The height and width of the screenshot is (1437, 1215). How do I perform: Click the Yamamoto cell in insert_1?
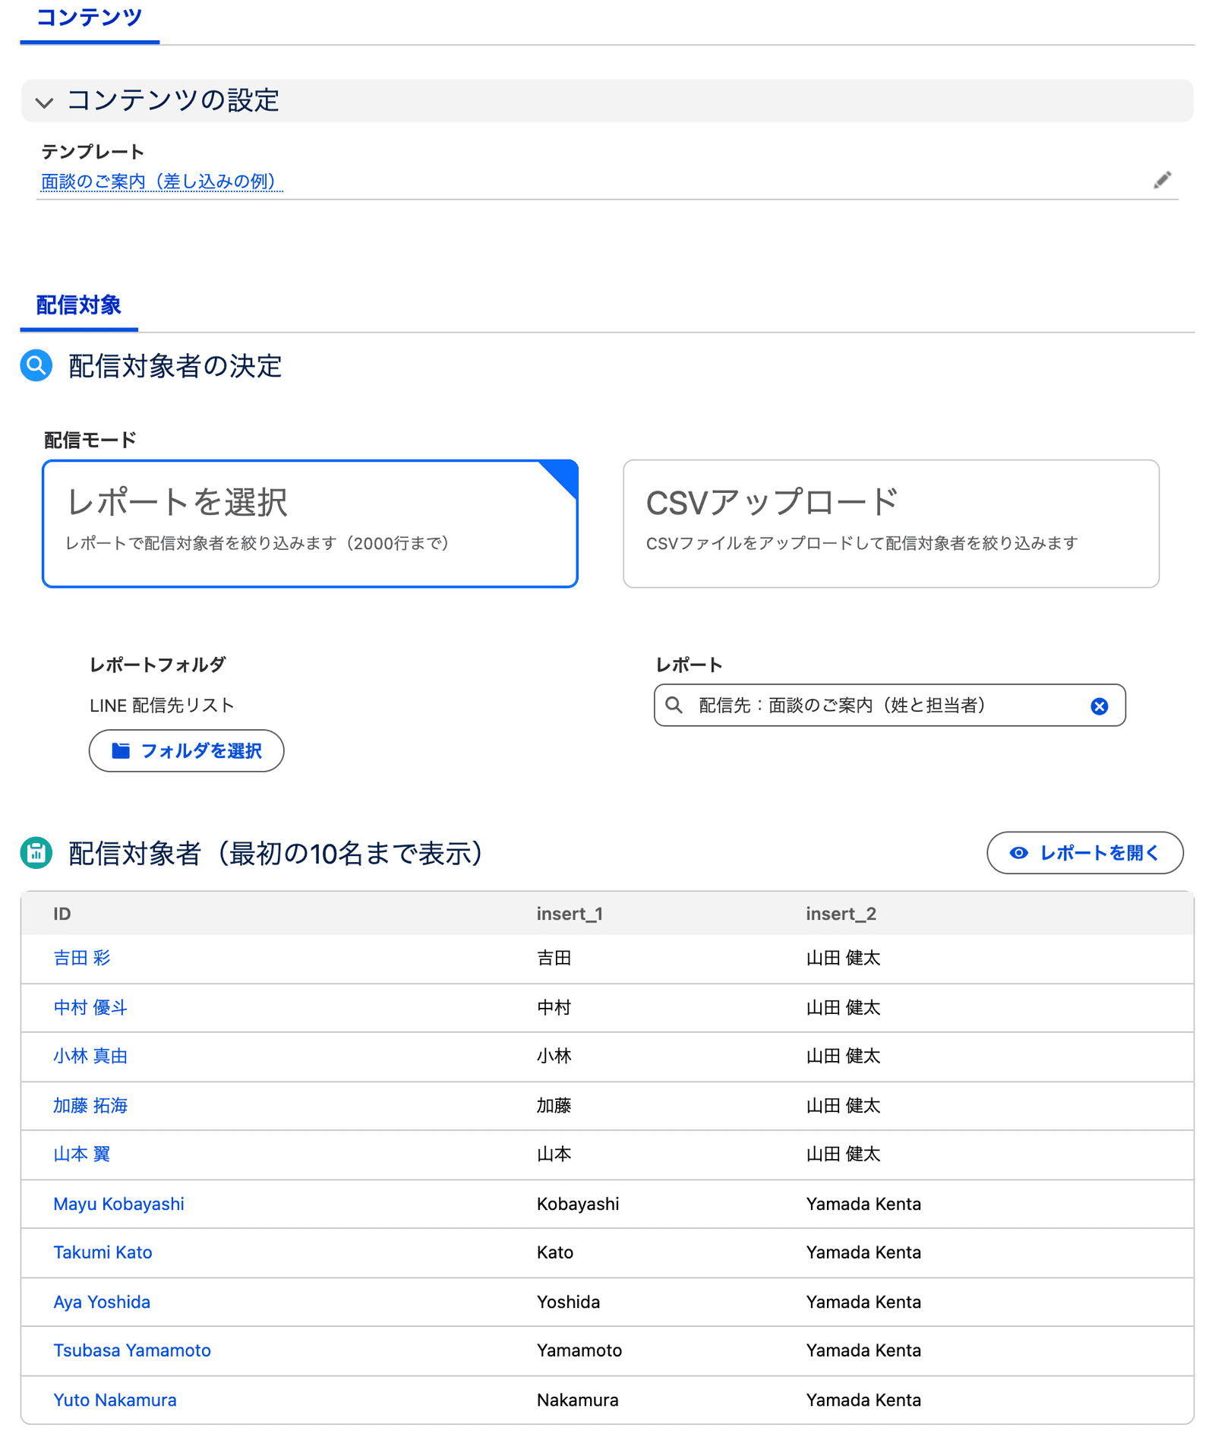pyautogui.click(x=579, y=1350)
